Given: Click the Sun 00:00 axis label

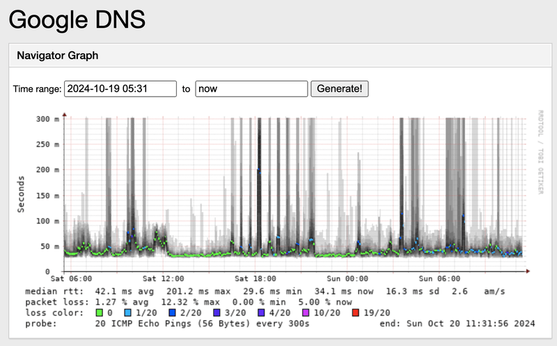Looking at the screenshot, I should (x=347, y=278).
